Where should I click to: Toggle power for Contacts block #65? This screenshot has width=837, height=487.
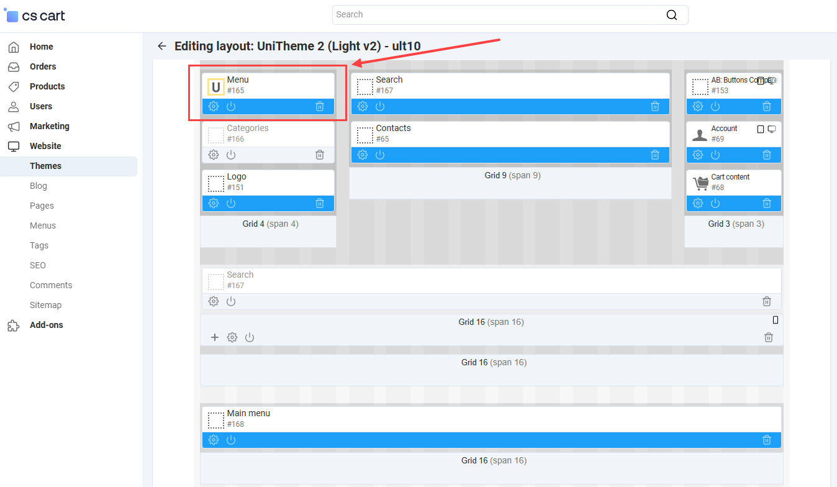click(x=380, y=155)
